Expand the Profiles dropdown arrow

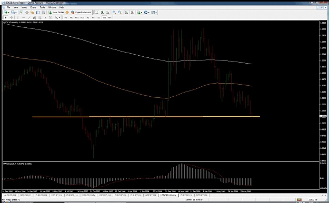click(x=16, y=13)
